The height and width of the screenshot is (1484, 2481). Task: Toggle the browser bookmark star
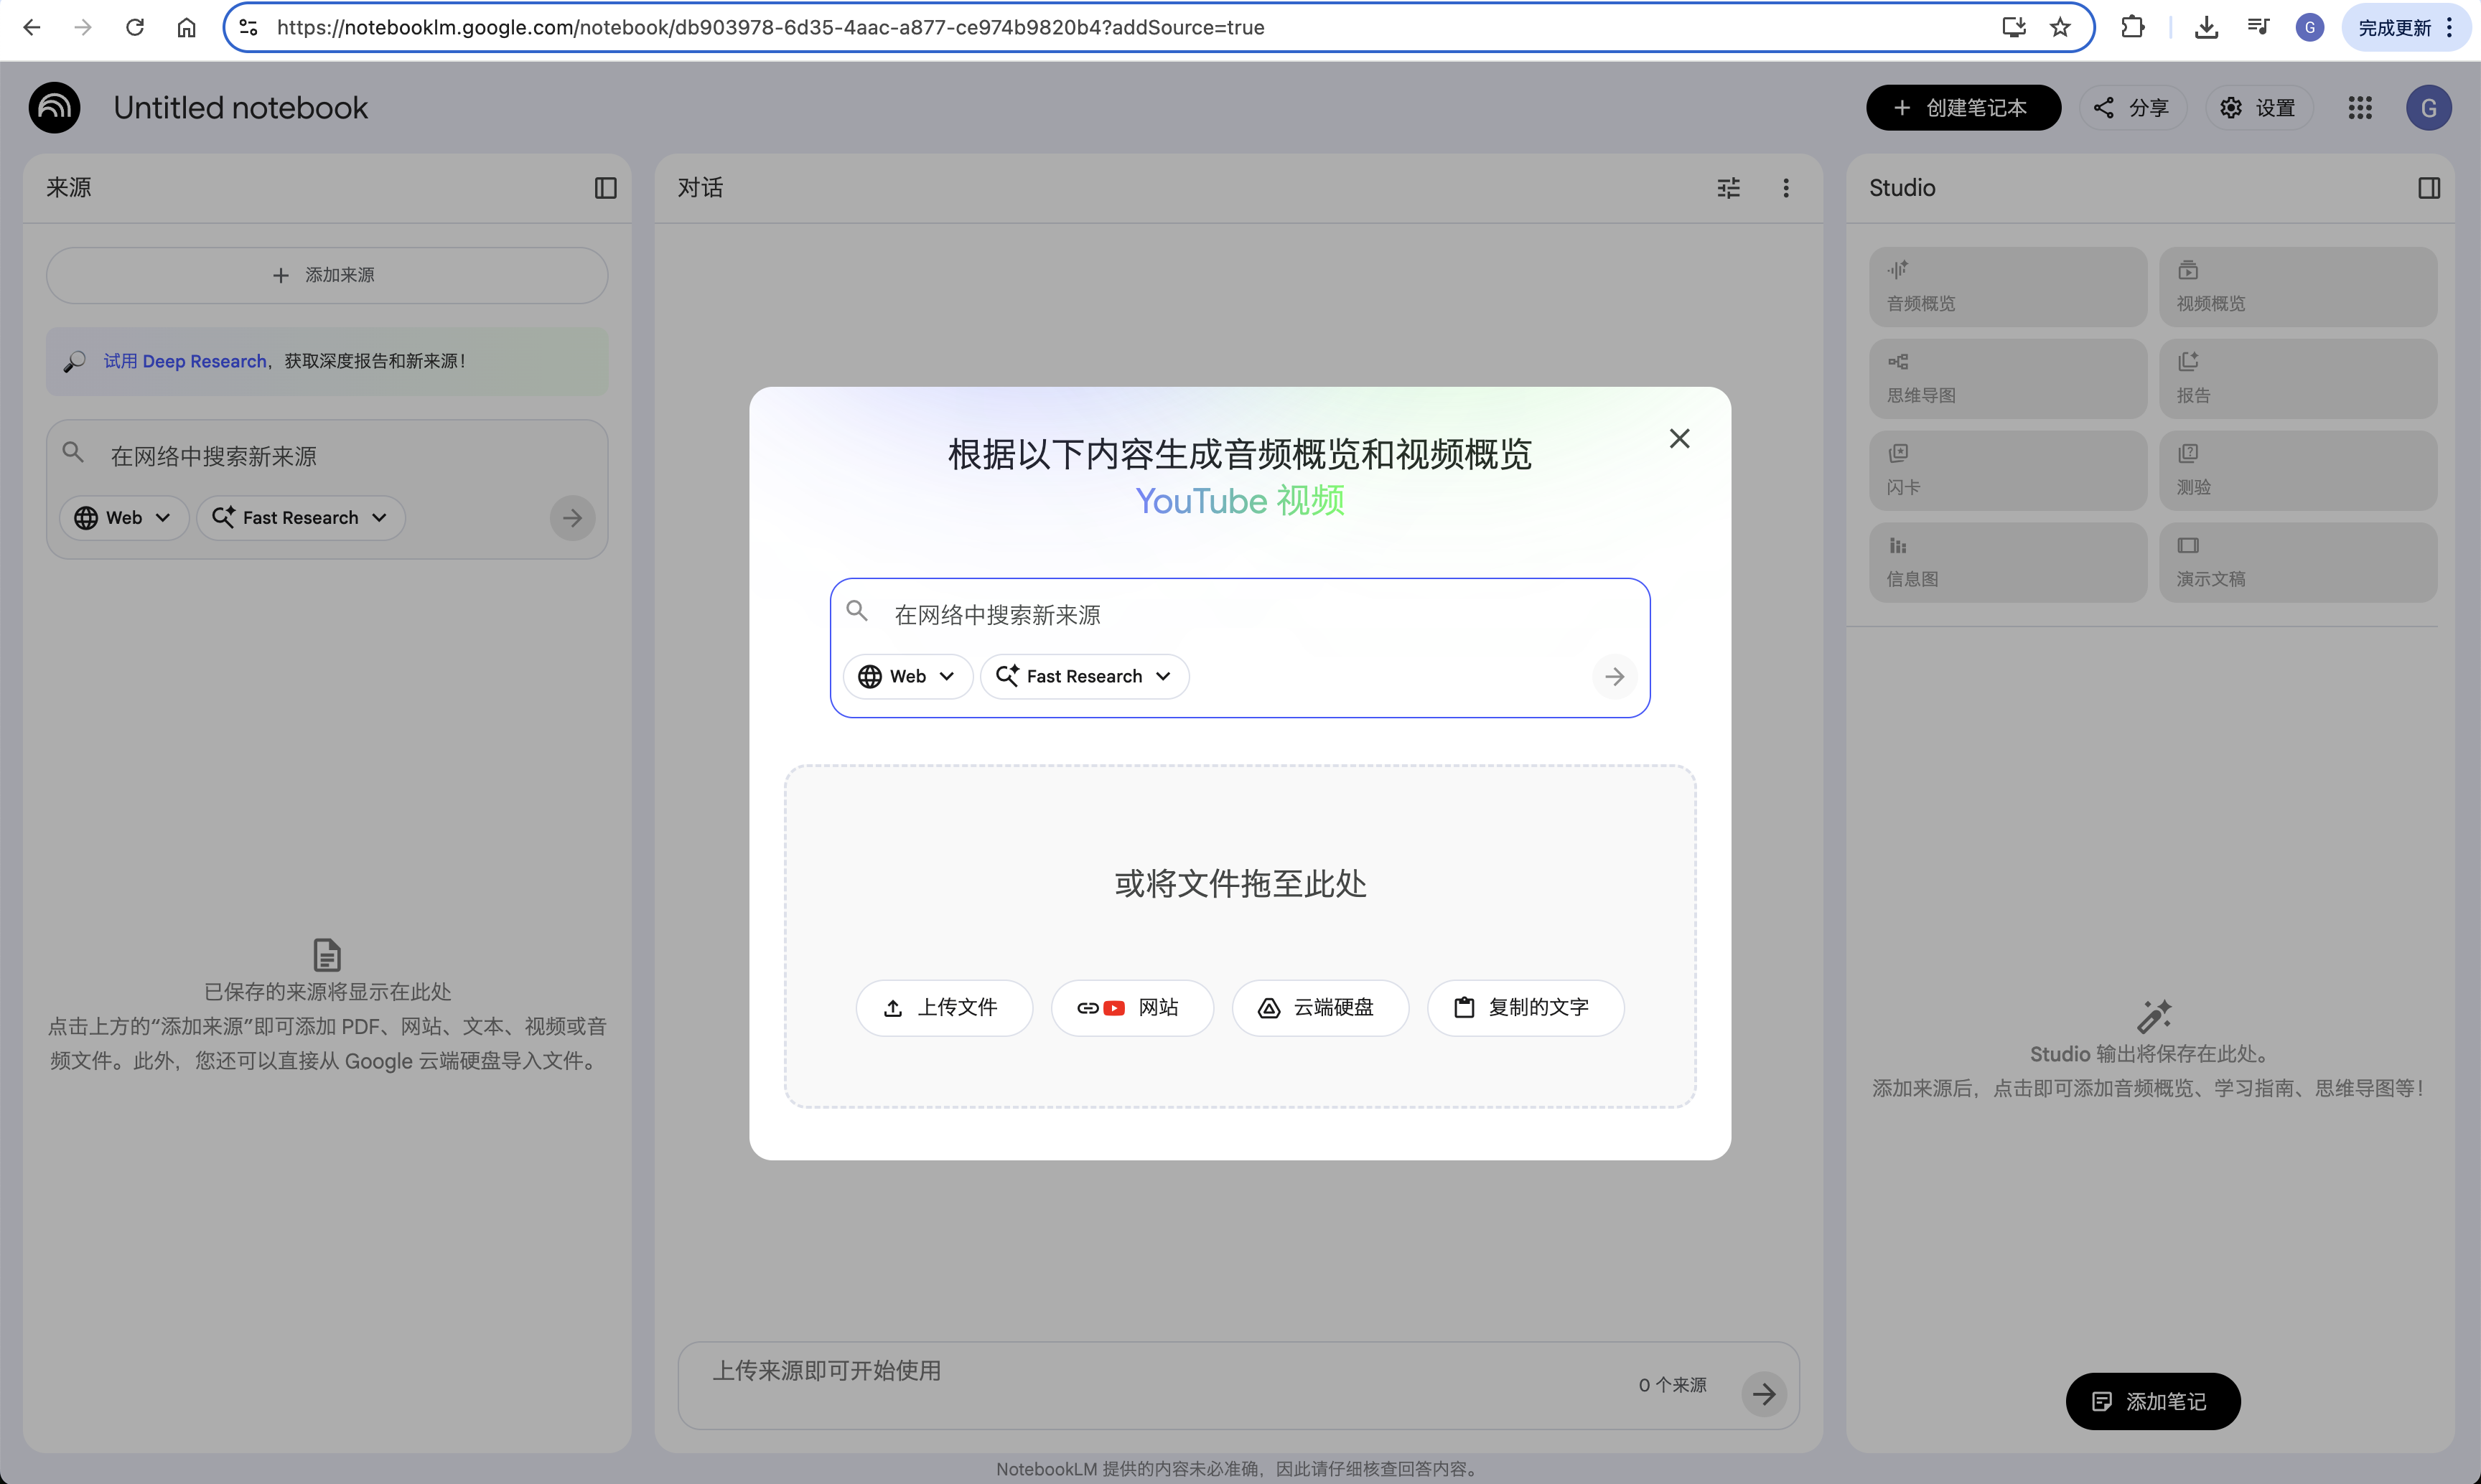(2060, 27)
